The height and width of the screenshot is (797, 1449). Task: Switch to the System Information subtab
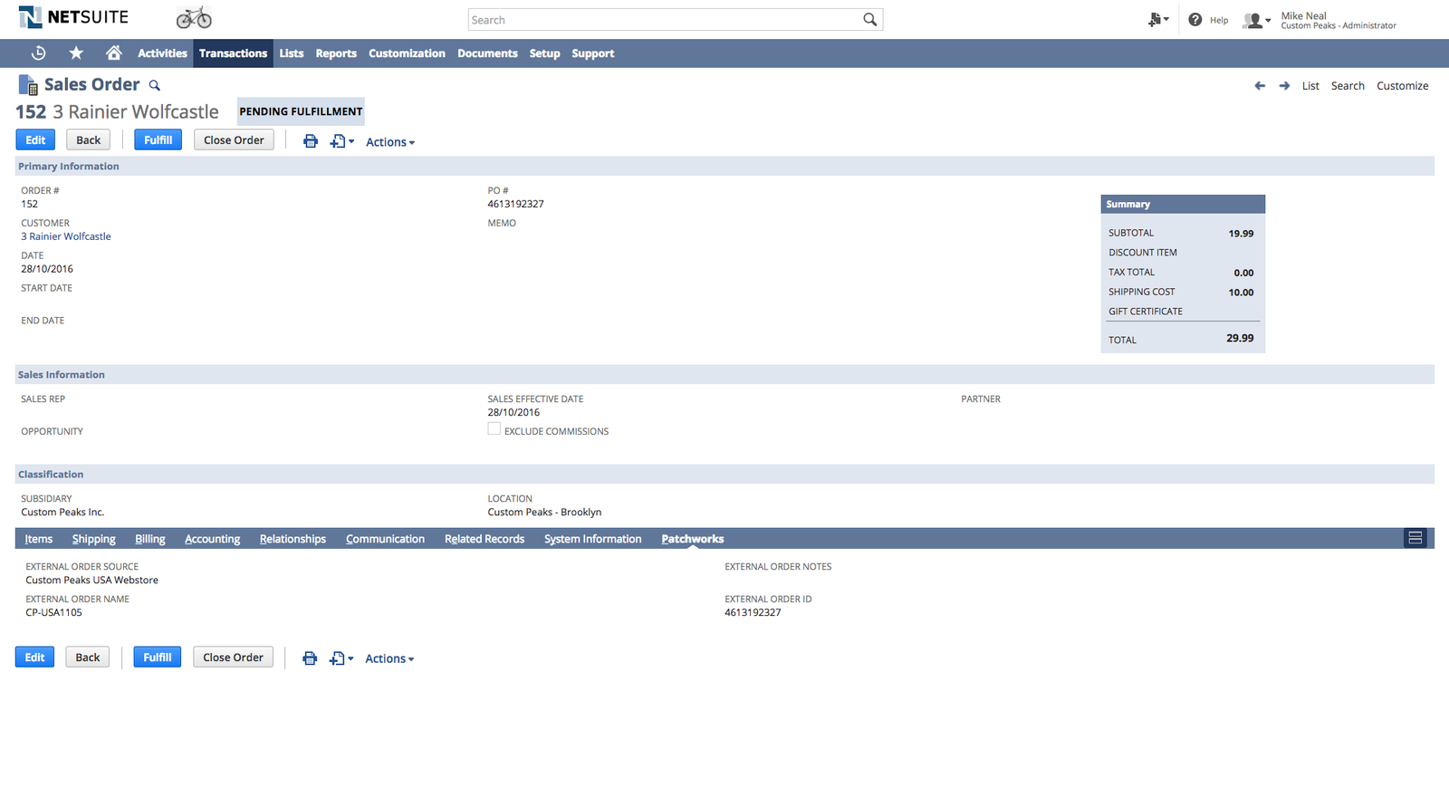tap(593, 539)
